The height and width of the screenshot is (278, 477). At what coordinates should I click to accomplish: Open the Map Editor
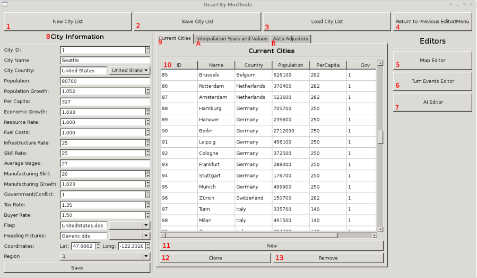coord(432,60)
